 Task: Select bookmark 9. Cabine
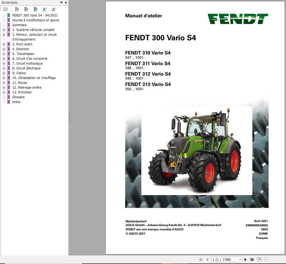(19, 73)
